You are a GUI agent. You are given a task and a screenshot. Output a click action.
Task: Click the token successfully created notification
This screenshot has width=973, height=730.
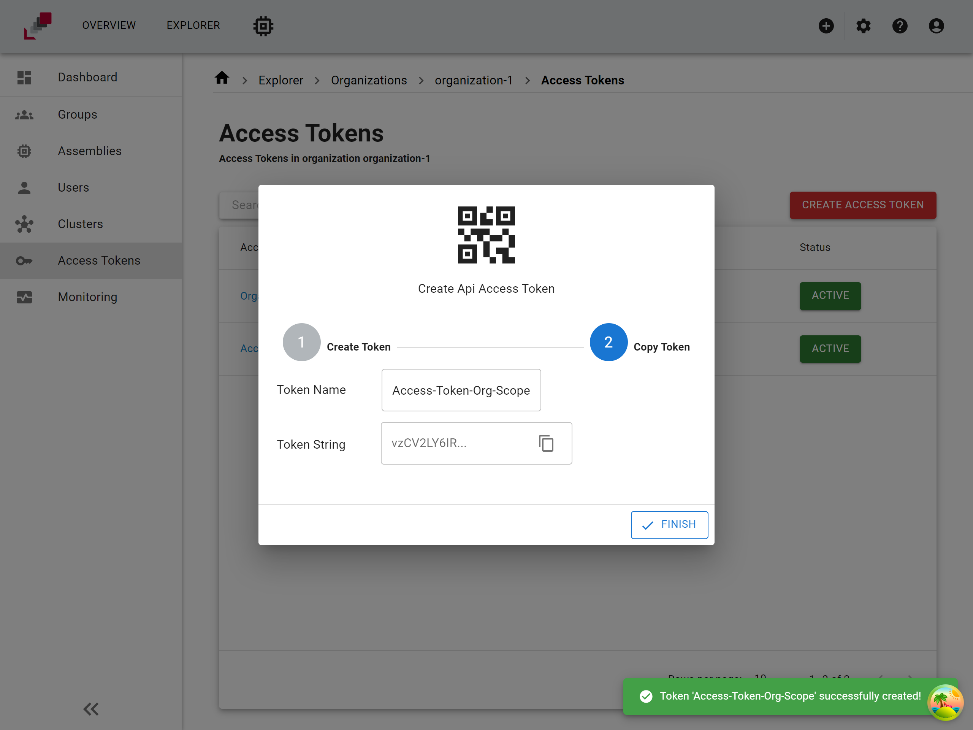tap(790, 696)
